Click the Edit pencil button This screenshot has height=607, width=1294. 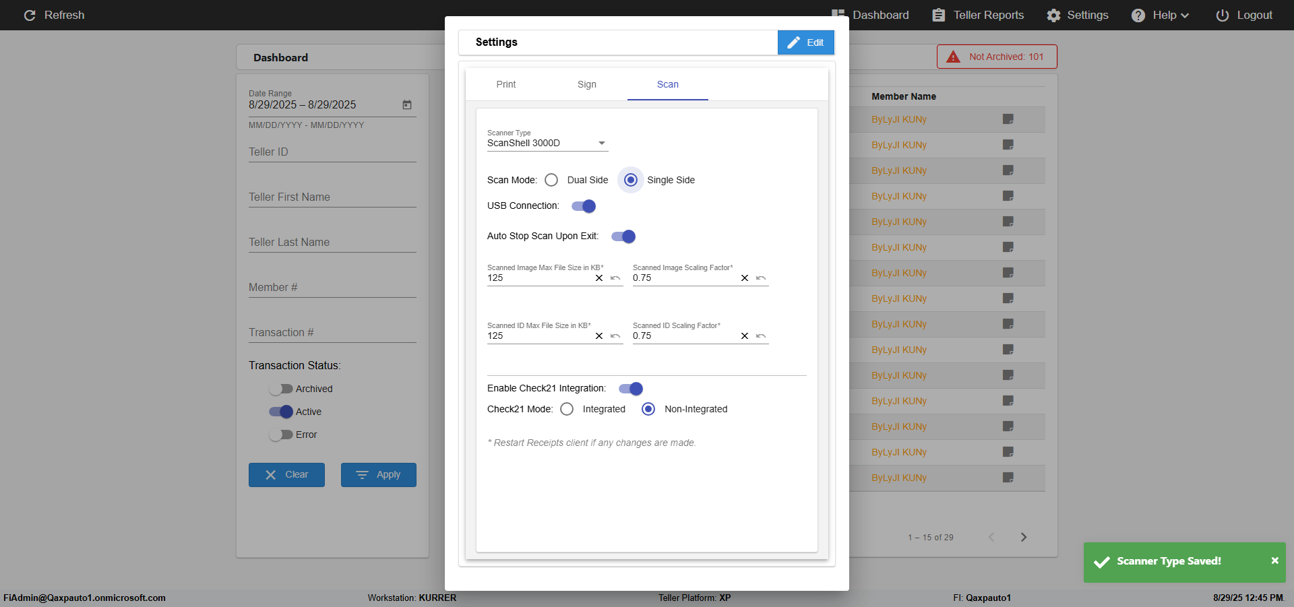[x=806, y=42]
